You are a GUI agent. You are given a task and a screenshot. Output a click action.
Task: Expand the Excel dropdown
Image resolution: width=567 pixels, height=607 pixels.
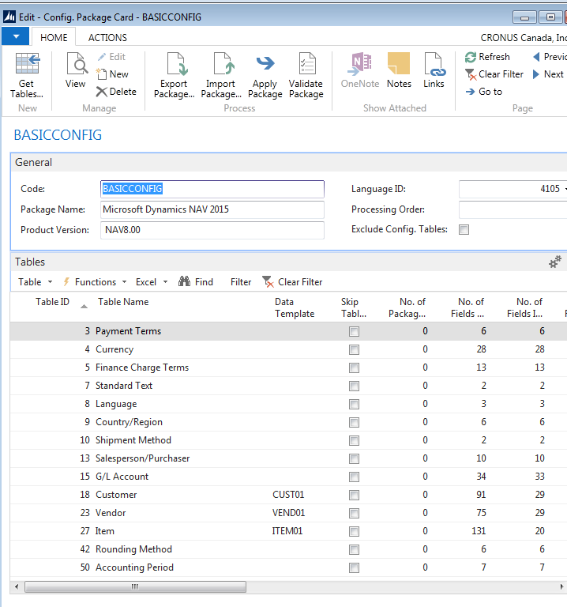166,282
